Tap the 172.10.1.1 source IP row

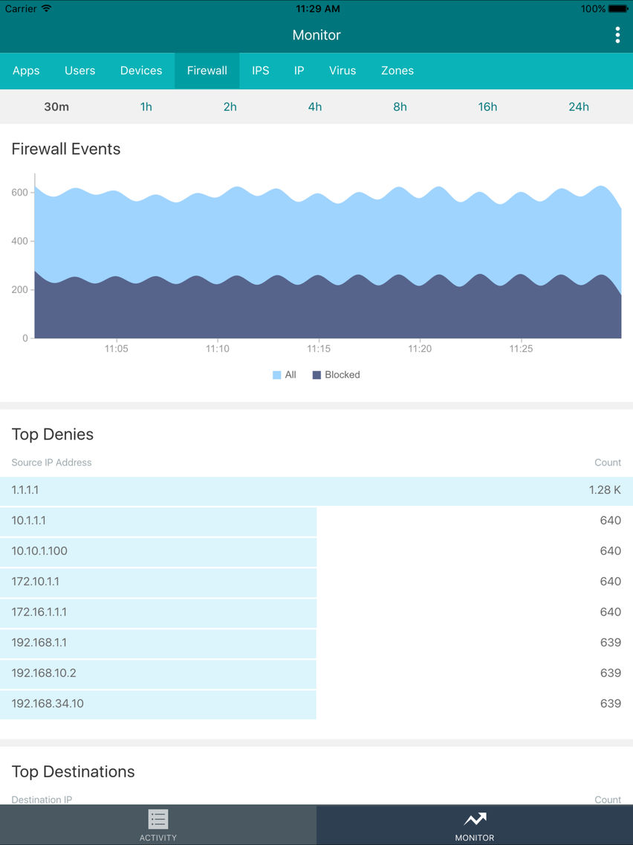tap(316, 582)
